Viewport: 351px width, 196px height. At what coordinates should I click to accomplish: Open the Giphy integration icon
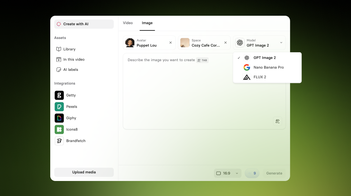click(x=59, y=118)
